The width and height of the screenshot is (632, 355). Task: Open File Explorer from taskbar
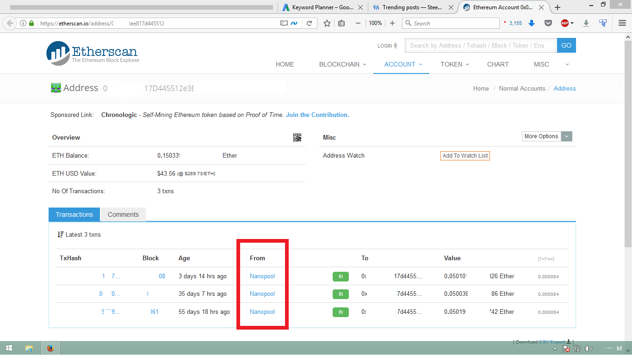tap(29, 348)
